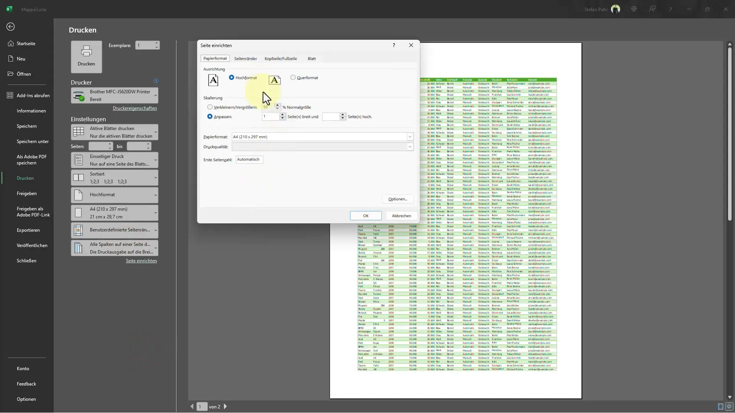Go to previous page of print preview
The width and height of the screenshot is (735, 413).
192,406
